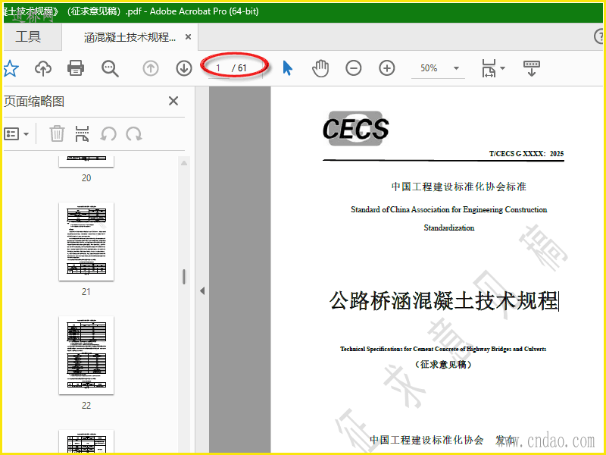Click the T/CECS G XXXX: 2025 text
Screen dimensions: 606x455
526,154
